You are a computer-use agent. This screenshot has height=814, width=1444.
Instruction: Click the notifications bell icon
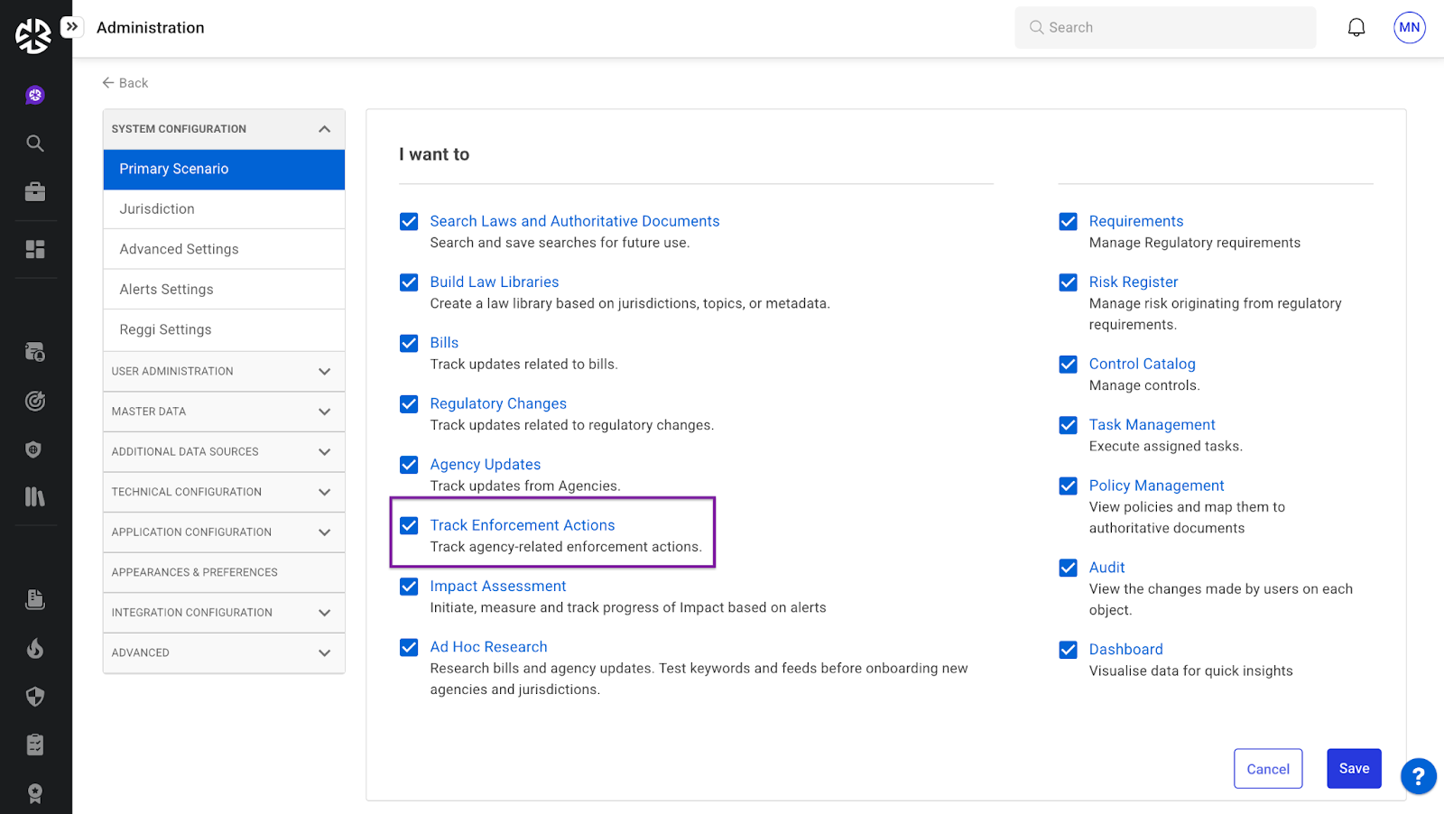1356,28
